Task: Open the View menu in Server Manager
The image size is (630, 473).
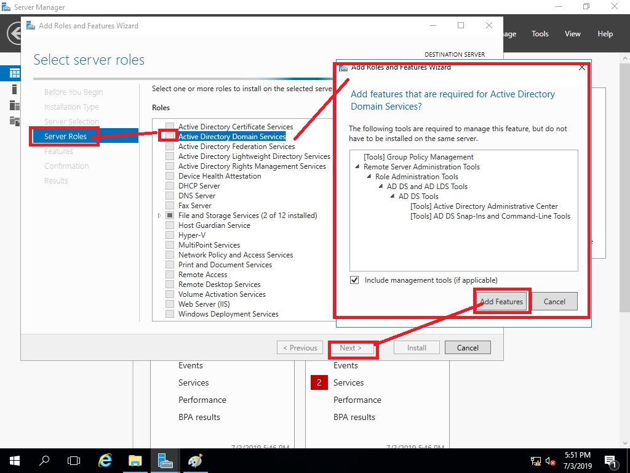Action: [573, 34]
